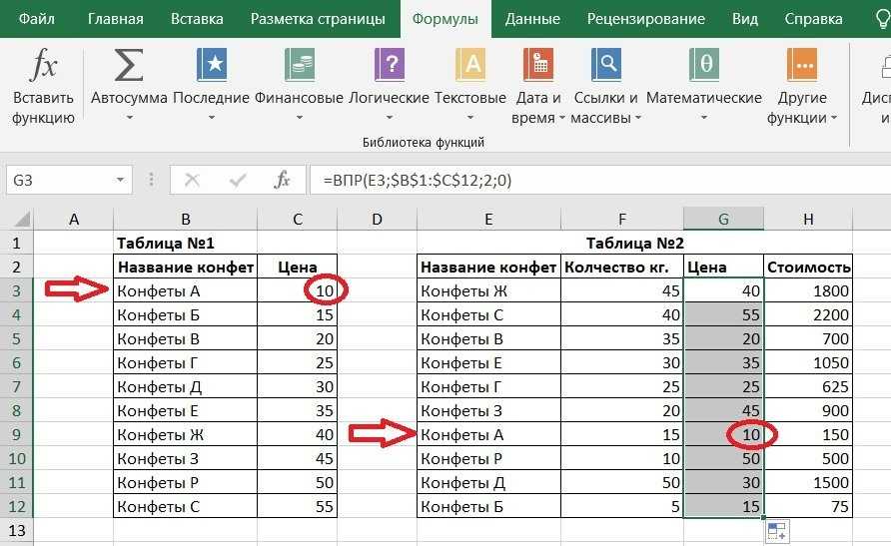891x546 pixels.
Task: Select the column B header
Action: point(185,219)
